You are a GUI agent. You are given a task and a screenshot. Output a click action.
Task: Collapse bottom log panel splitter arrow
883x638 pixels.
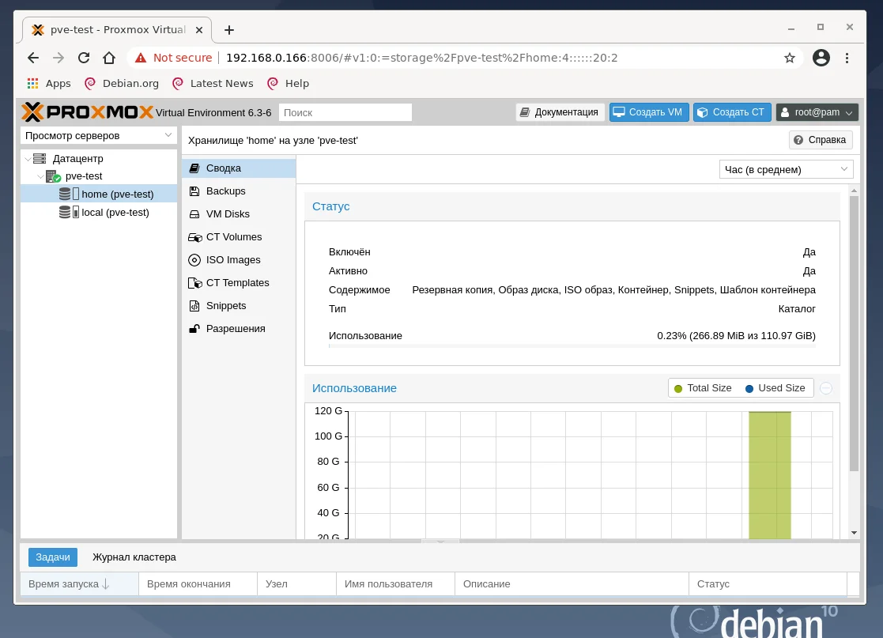coord(440,541)
